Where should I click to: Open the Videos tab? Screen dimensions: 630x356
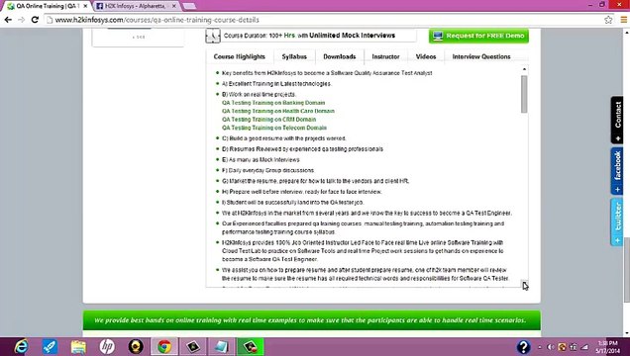(x=426, y=56)
